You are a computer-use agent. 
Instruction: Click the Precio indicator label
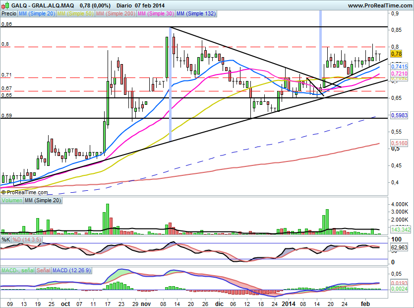click(9, 13)
